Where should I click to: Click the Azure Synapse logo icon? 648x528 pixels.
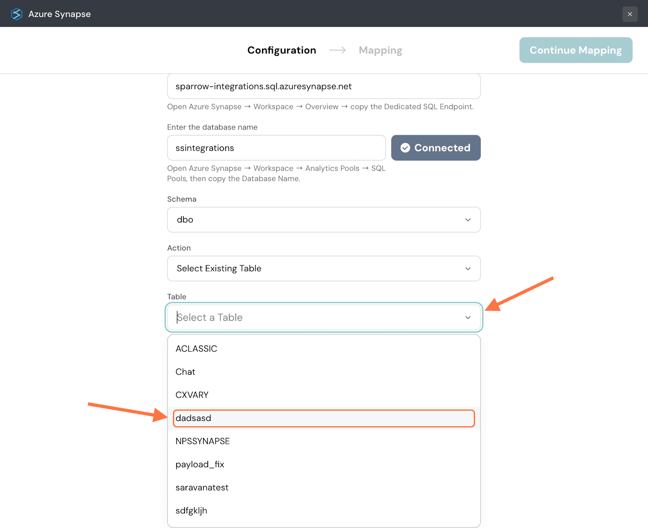coord(17,14)
